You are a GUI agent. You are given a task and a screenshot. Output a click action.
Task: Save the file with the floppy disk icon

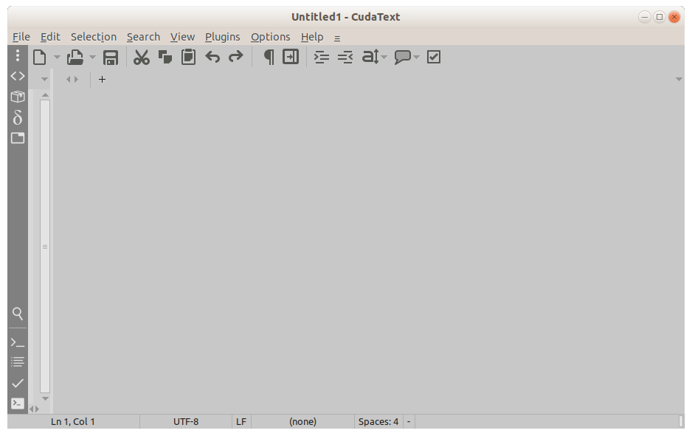click(x=111, y=58)
